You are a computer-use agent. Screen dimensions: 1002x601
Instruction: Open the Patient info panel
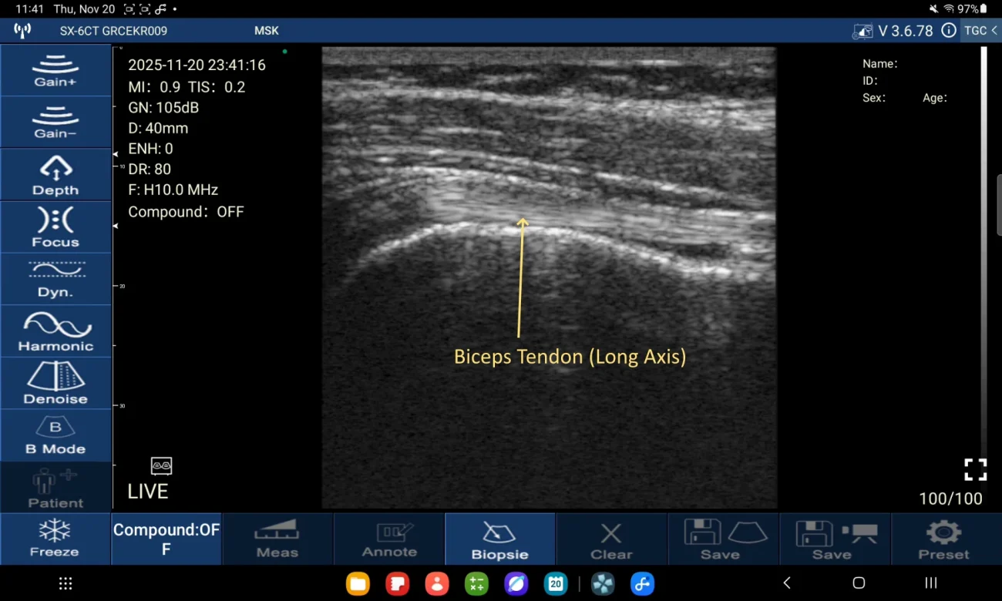coord(55,488)
